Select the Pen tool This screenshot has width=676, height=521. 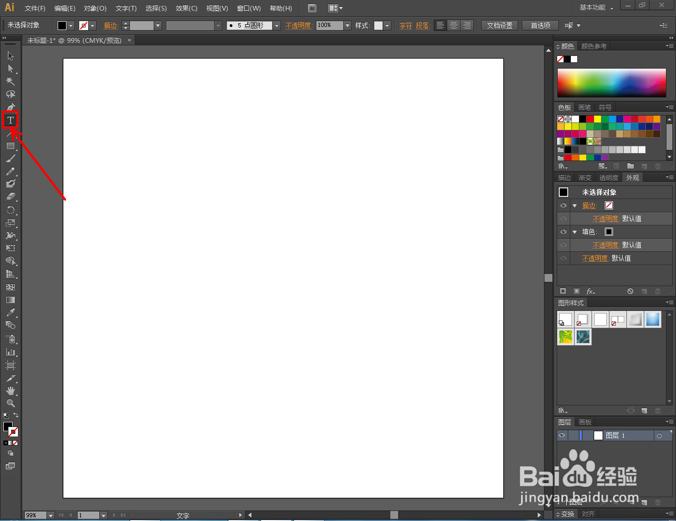[10, 107]
